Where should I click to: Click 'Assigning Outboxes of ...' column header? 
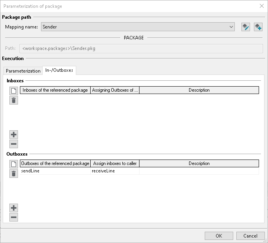115,90
